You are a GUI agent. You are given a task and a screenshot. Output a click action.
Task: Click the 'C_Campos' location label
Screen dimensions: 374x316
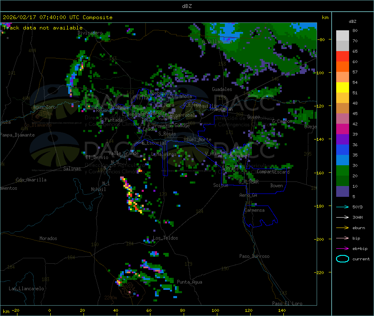pos(282,121)
